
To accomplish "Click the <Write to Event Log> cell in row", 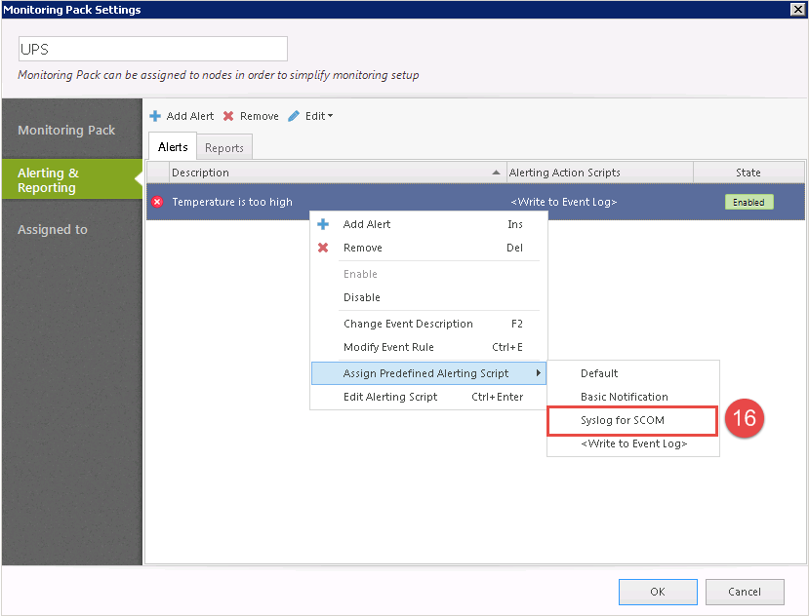I will (x=564, y=202).
